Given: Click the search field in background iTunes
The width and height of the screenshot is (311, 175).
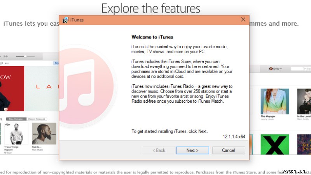Looking at the screenshot, I should click(x=301, y=69).
